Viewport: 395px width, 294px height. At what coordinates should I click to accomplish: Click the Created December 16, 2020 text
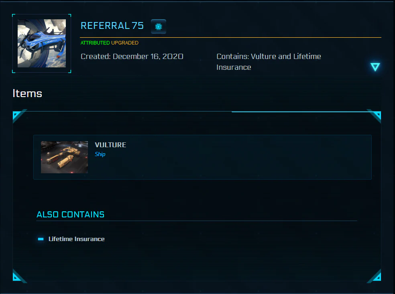tap(132, 57)
